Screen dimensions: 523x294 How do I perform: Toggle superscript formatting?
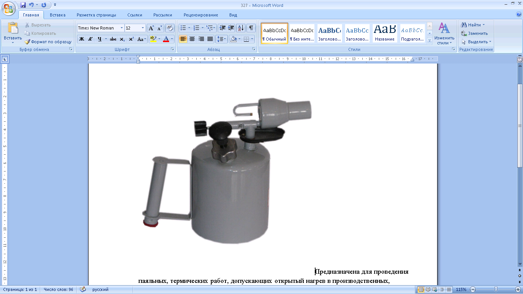[131, 39]
